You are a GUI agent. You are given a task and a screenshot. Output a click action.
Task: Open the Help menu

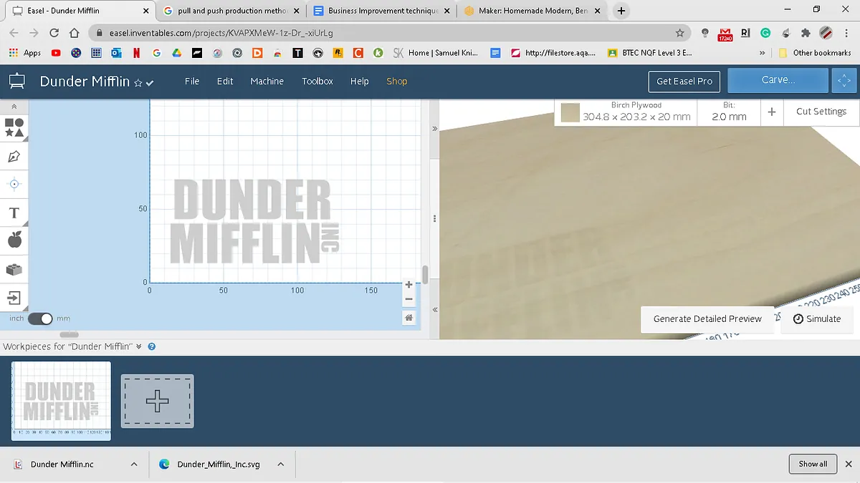(360, 82)
